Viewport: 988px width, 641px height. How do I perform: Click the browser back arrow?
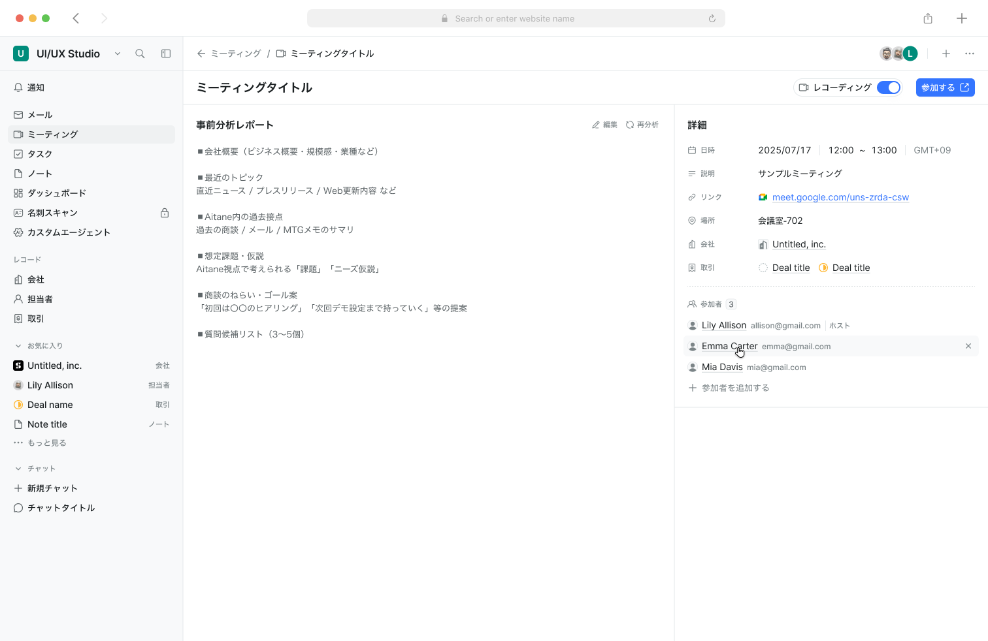(76, 18)
